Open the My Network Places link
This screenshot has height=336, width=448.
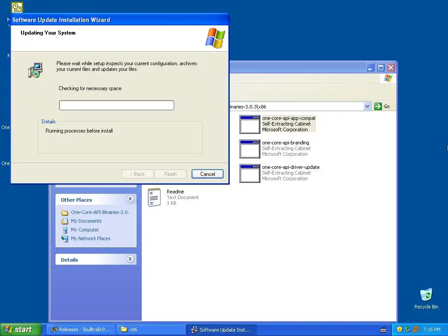pos(91,238)
